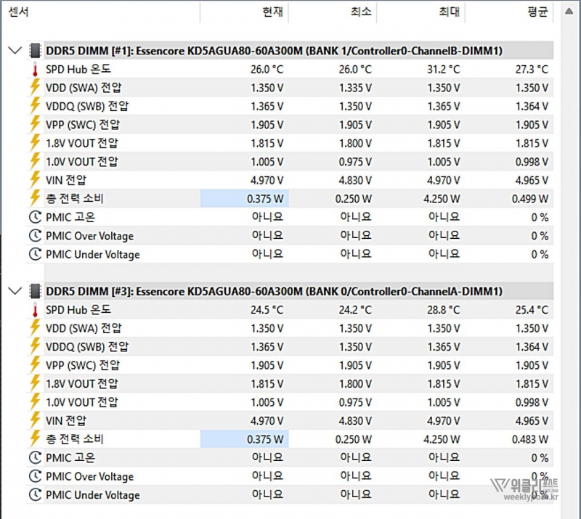581x519 pixels.
Task: Click DIMM #3 average power 0.483 W
Action: 530,439
